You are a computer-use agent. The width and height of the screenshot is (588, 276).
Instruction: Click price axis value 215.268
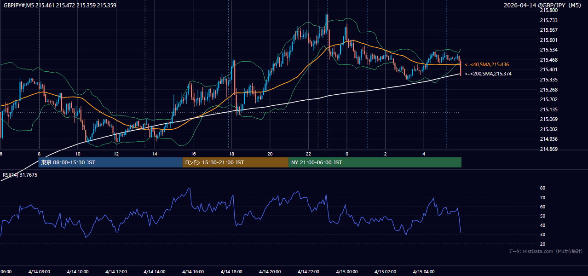click(x=548, y=90)
